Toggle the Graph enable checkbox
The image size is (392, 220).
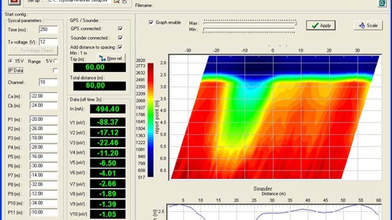click(151, 23)
